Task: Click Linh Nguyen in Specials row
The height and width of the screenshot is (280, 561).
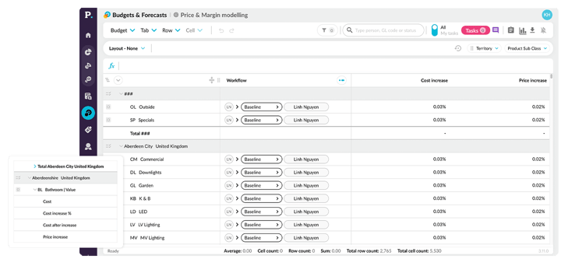Action: click(x=306, y=121)
